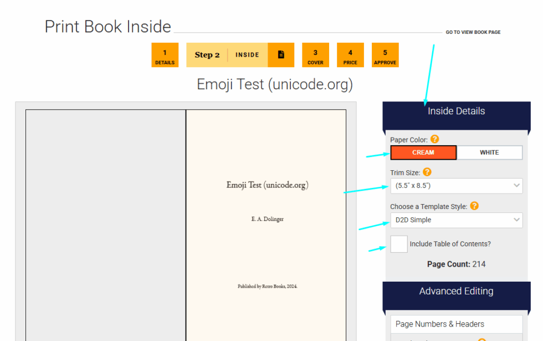This screenshot has width=543, height=341.
Task: Click the Step 2 label
Action: coord(207,54)
